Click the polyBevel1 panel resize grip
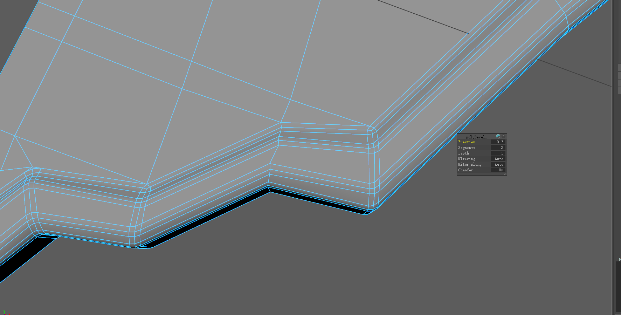Screen dimensions: 621x315 (x=505, y=174)
